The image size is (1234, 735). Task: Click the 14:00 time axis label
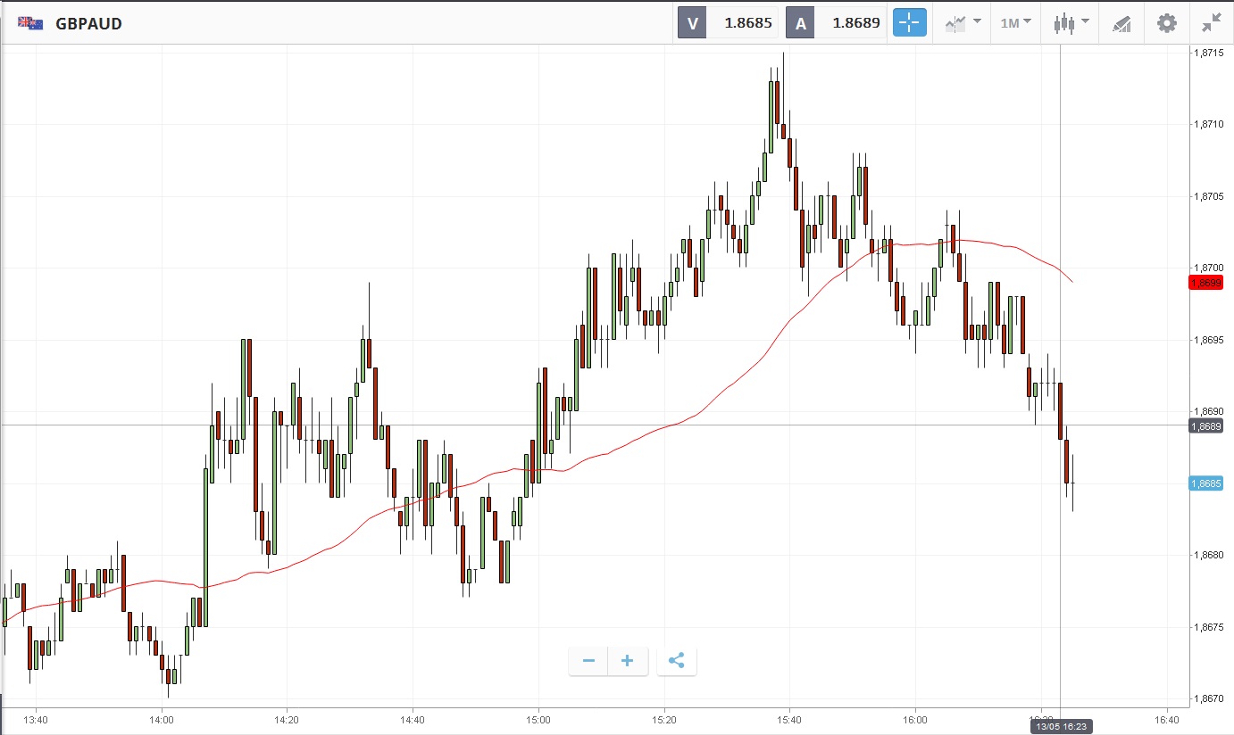(162, 720)
